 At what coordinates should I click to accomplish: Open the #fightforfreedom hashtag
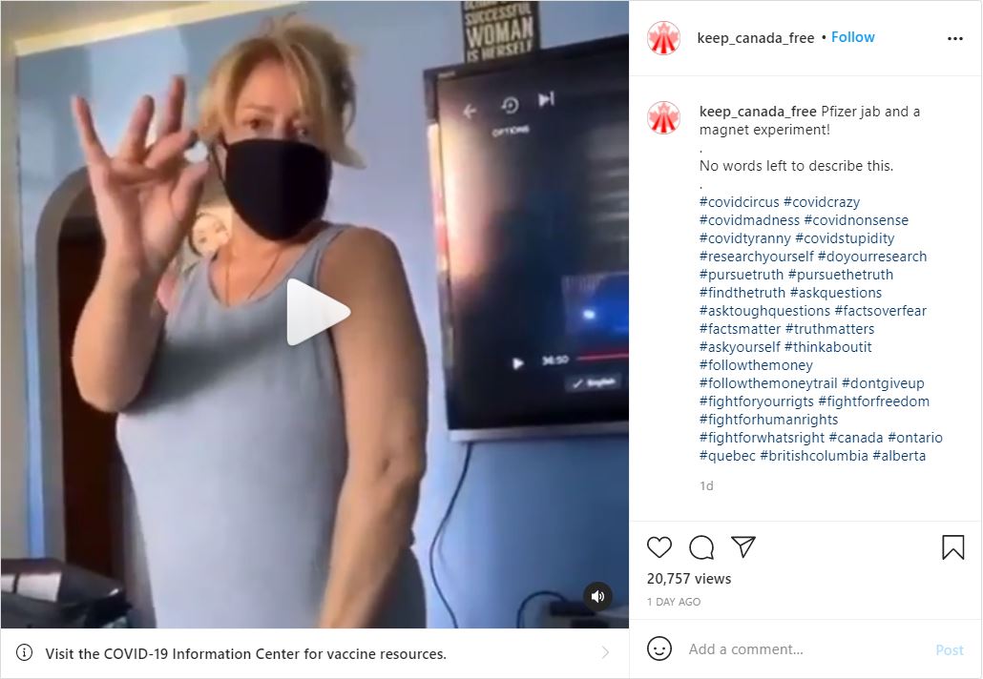point(874,401)
